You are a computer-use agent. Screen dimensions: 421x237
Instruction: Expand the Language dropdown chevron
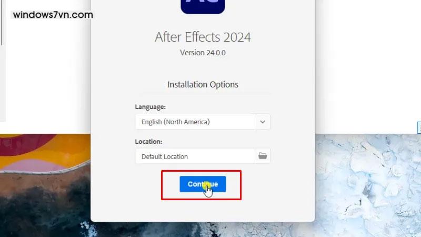263,122
